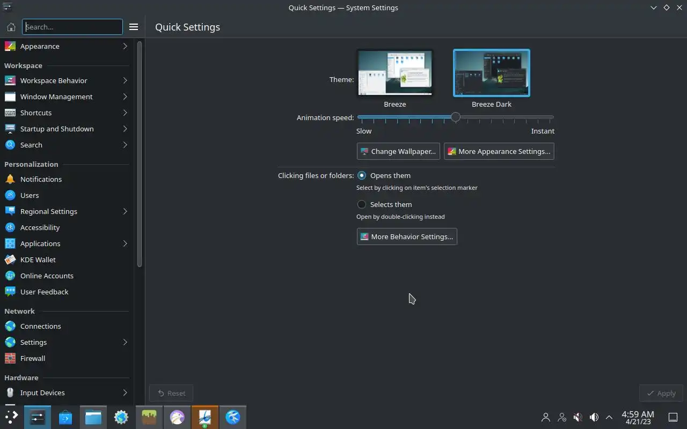The image size is (687, 429).
Task: Select the Breeze light theme thumbnail
Action: click(394, 73)
